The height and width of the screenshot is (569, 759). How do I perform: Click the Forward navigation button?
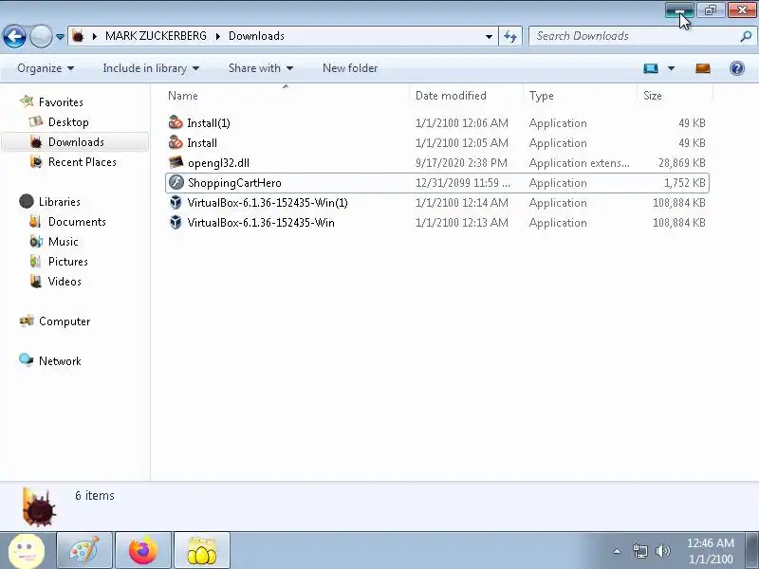coord(41,36)
